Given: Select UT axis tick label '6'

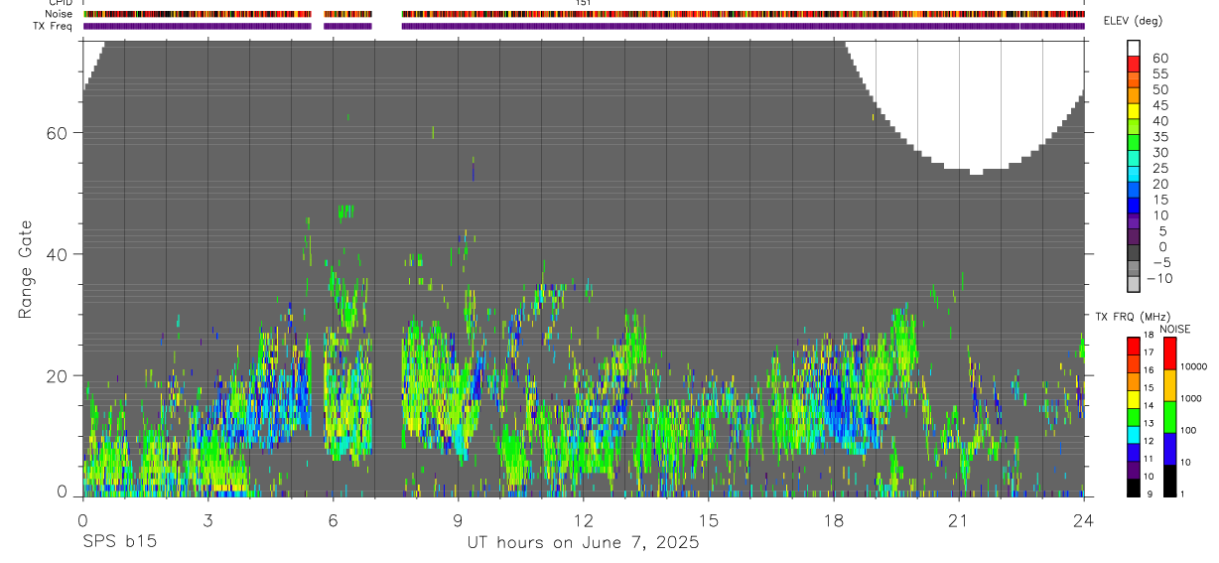Looking at the screenshot, I should click(x=333, y=519).
